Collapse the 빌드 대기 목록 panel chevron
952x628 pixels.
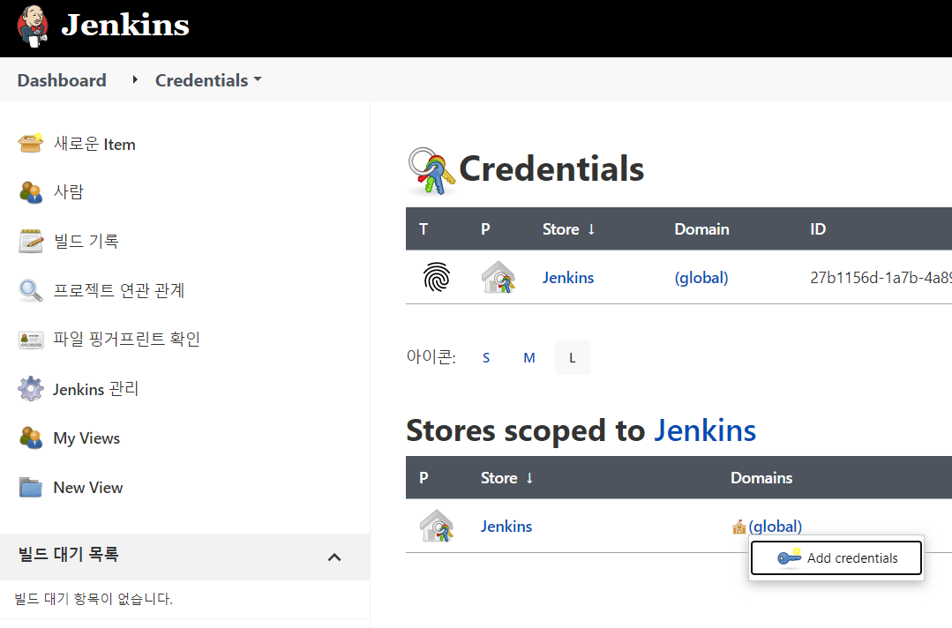(334, 557)
